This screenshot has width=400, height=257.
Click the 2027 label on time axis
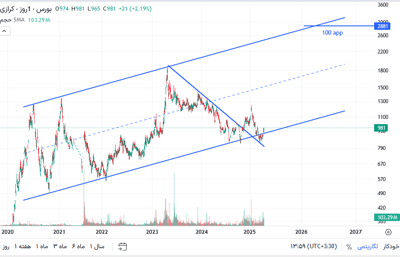coord(356,232)
